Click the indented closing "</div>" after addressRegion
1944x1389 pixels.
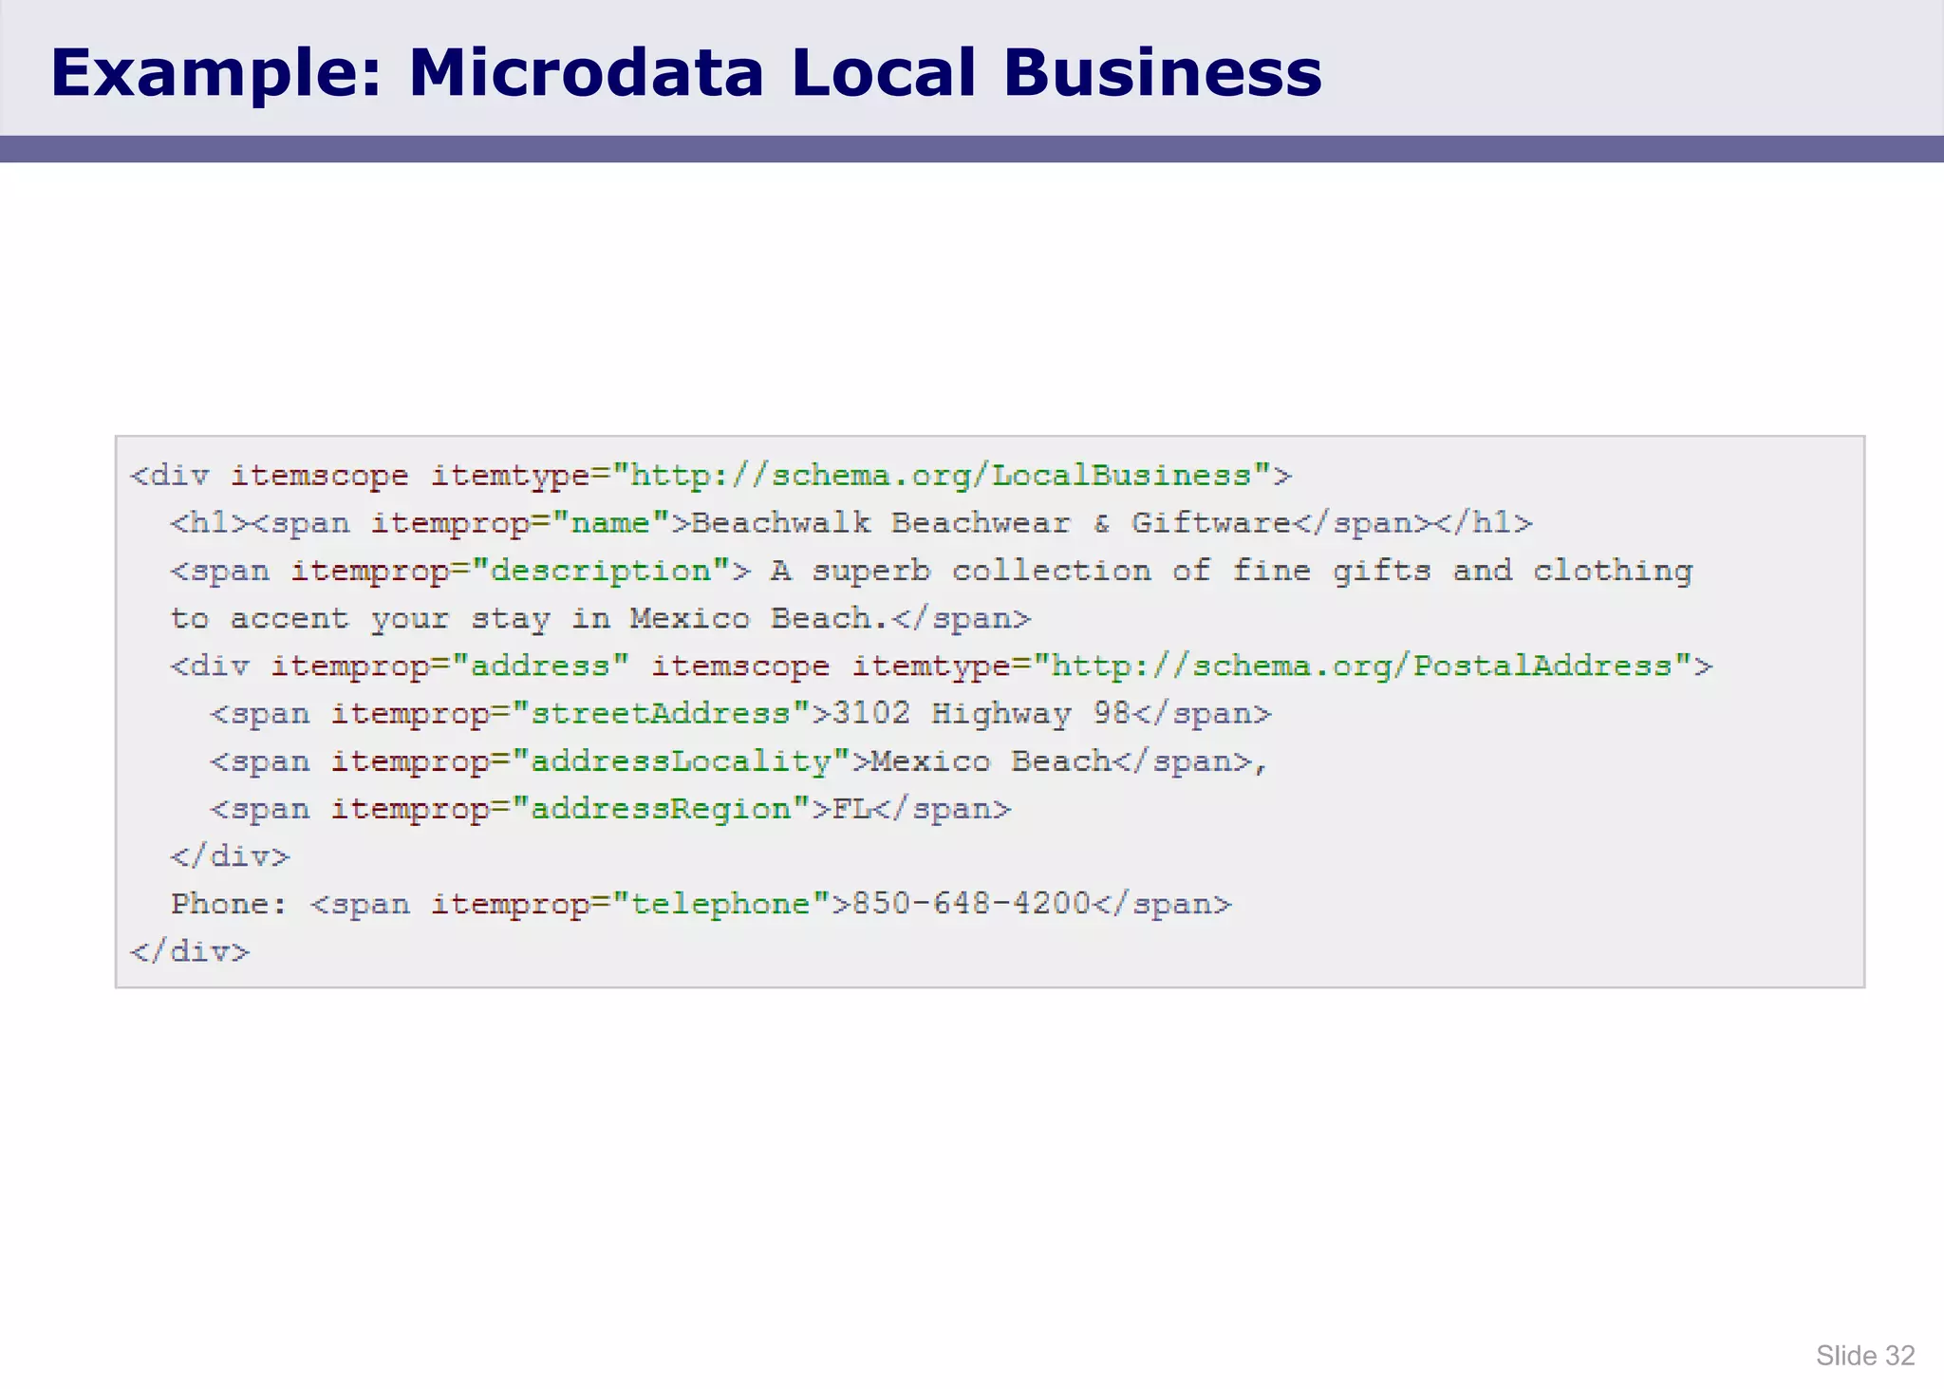click(230, 855)
